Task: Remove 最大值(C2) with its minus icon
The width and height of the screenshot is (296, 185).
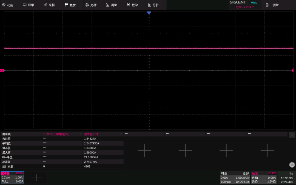Action: (x=121, y=134)
